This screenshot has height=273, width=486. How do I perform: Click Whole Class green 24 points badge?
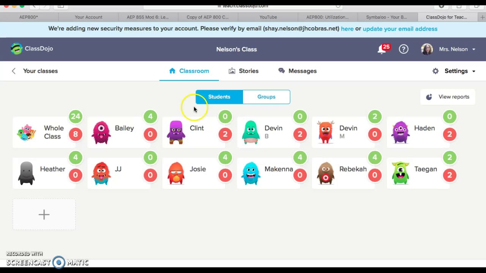point(76,116)
